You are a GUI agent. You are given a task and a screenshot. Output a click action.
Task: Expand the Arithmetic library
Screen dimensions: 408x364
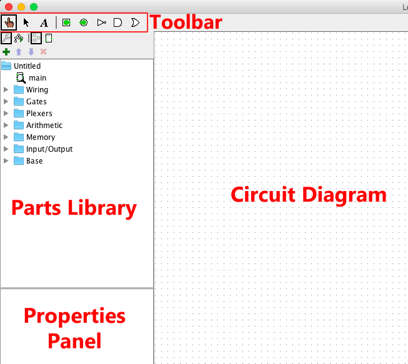click(6, 125)
